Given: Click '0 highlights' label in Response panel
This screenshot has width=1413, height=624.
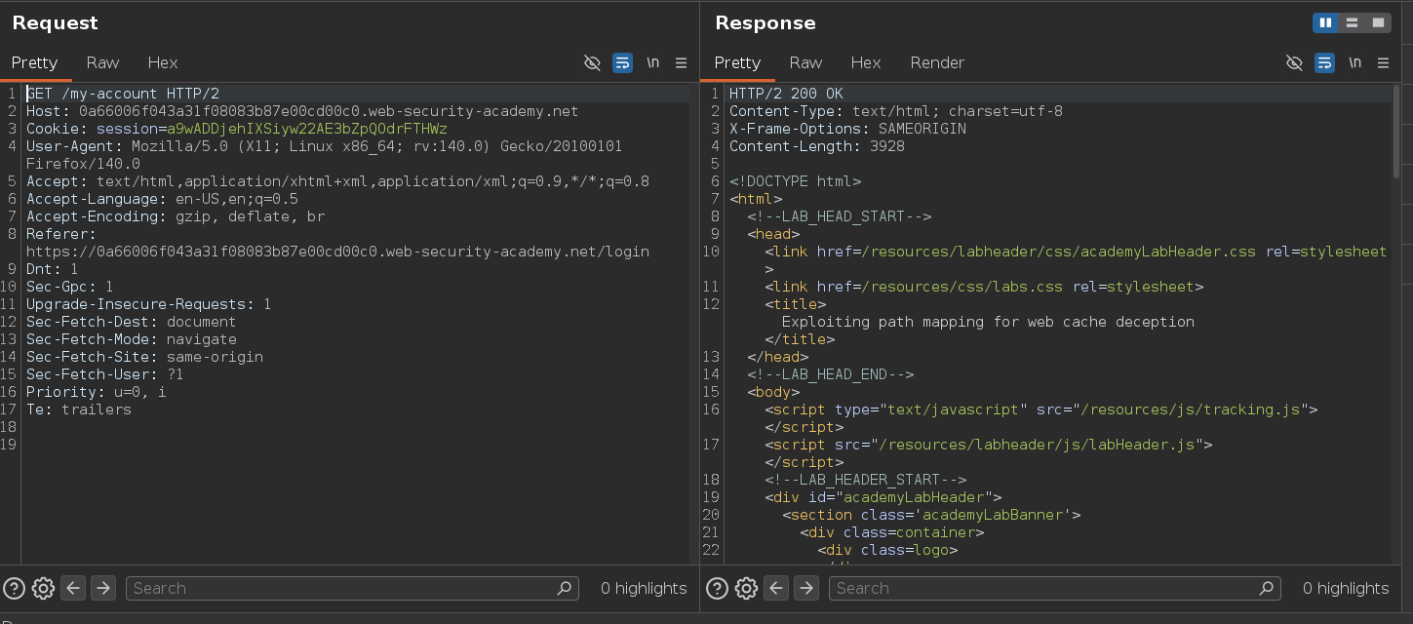Looking at the screenshot, I should point(1346,588).
